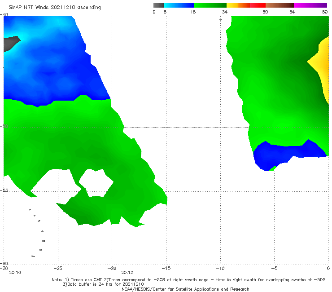The image size is (332, 292).
Task: Click the latitude axis label '-60'
Action: point(4,263)
